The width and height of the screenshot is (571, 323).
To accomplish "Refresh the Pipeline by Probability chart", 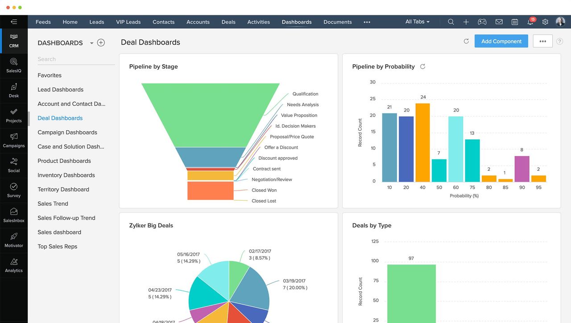I will coord(422,66).
